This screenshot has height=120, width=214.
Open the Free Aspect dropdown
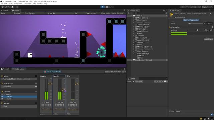(35, 13)
